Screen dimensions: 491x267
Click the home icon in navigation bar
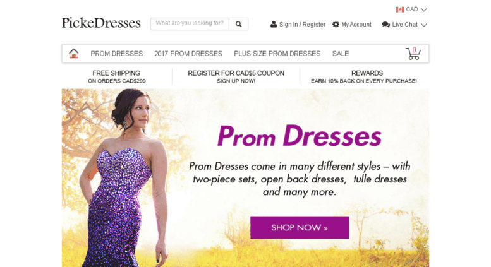(x=73, y=54)
